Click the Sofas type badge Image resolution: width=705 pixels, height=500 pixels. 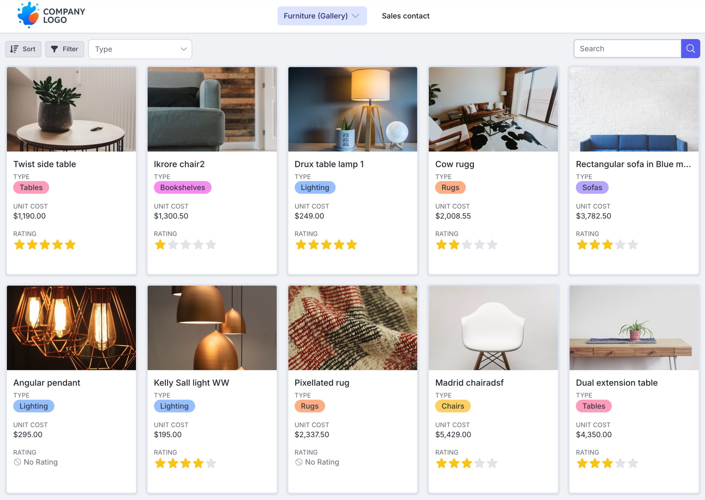(592, 187)
